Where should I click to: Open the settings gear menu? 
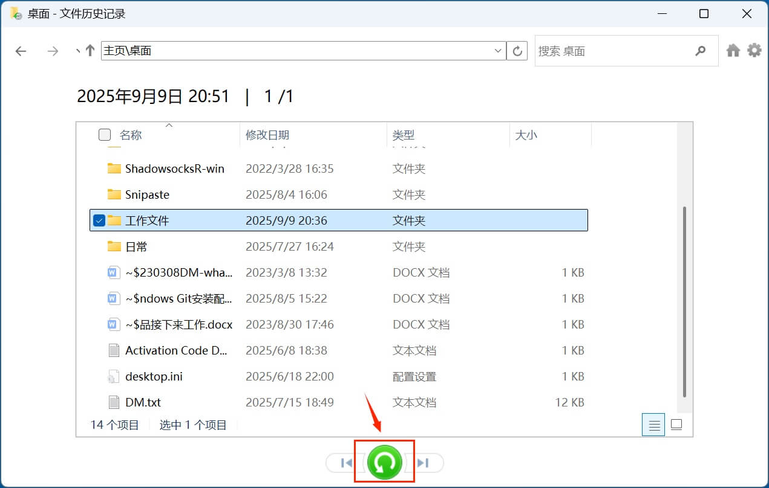[754, 51]
